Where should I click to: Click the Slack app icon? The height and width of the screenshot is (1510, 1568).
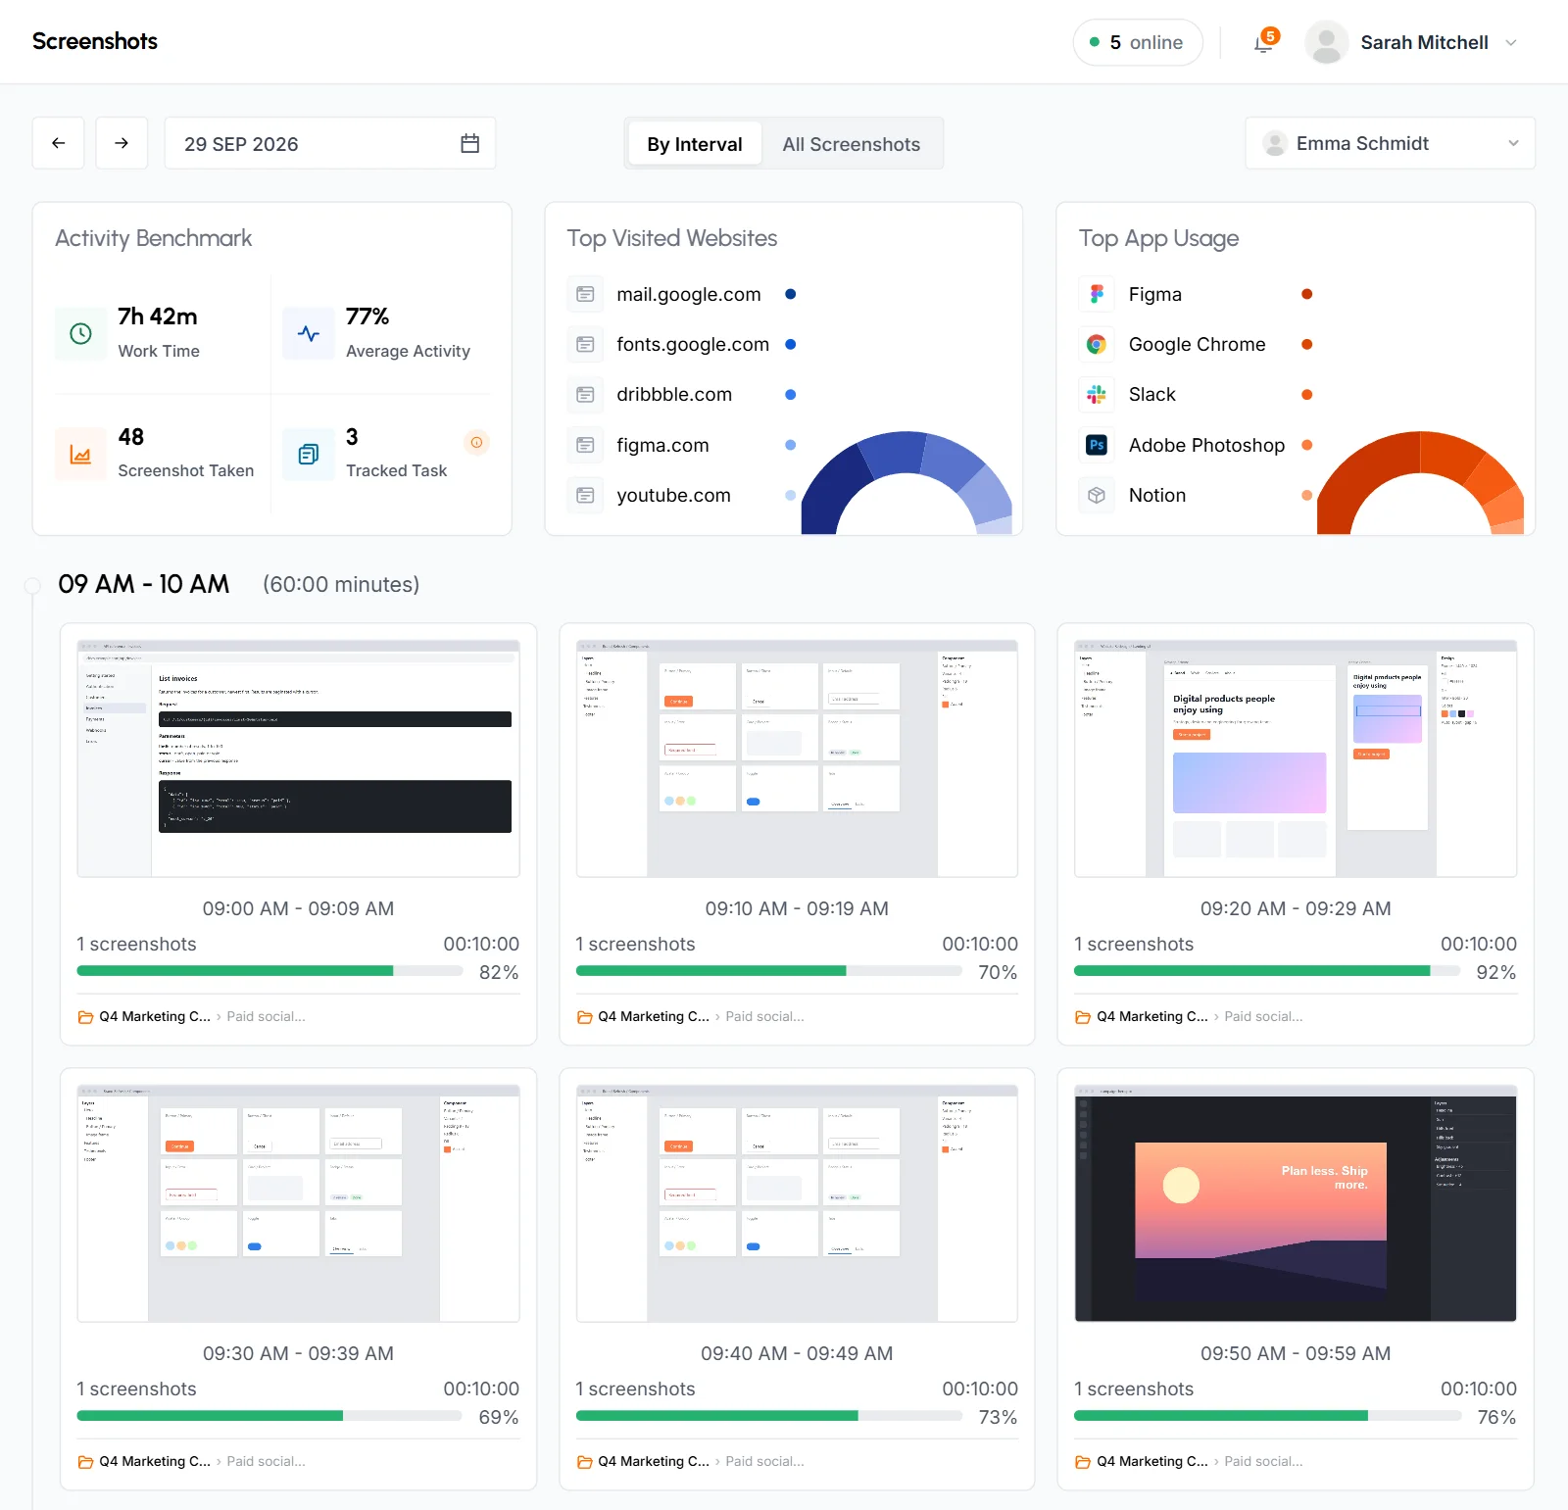1097,395
